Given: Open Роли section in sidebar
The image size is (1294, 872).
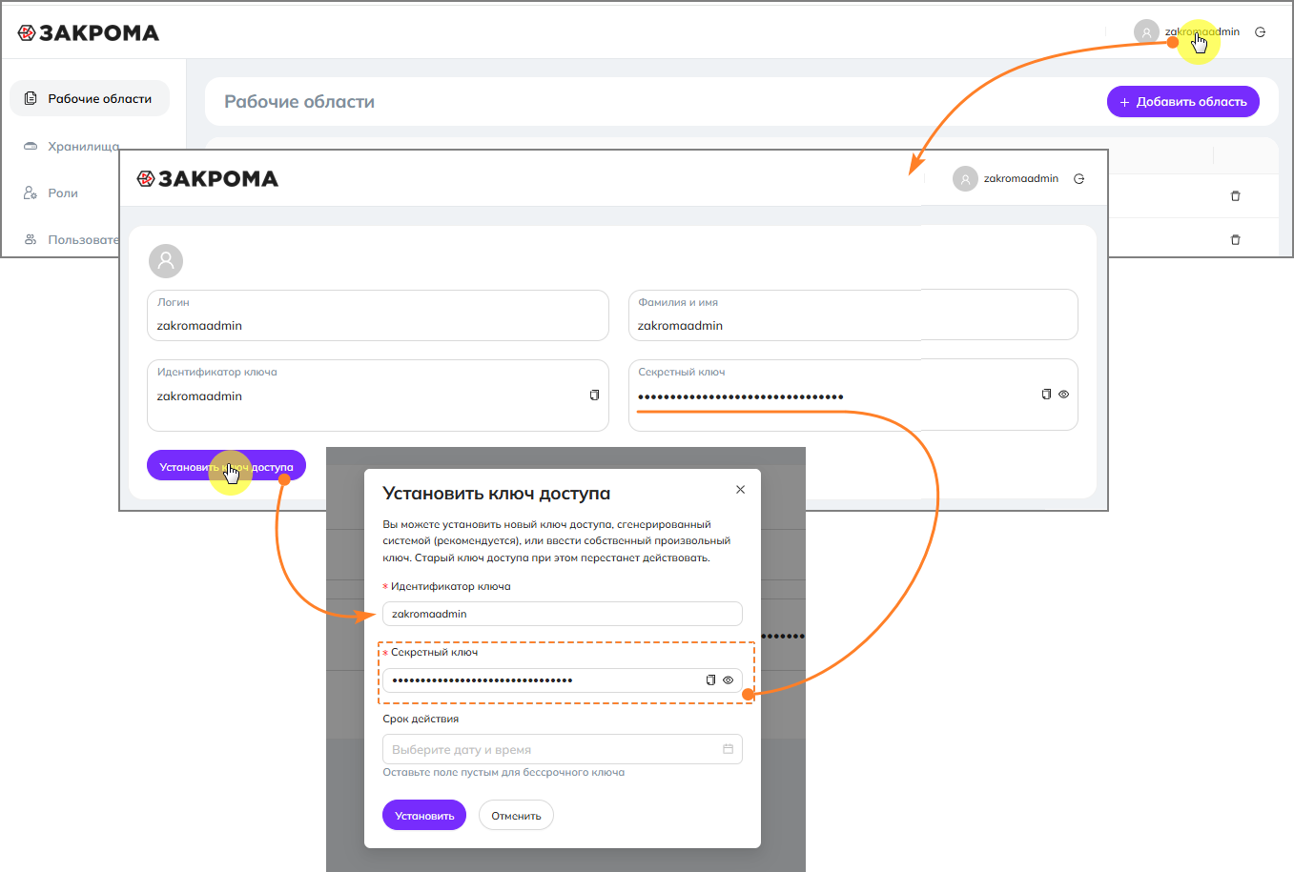Looking at the screenshot, I should tap(63, 193).
